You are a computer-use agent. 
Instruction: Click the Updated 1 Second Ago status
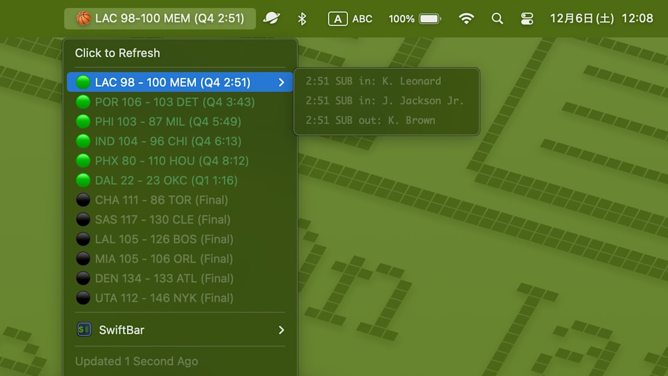136,362
